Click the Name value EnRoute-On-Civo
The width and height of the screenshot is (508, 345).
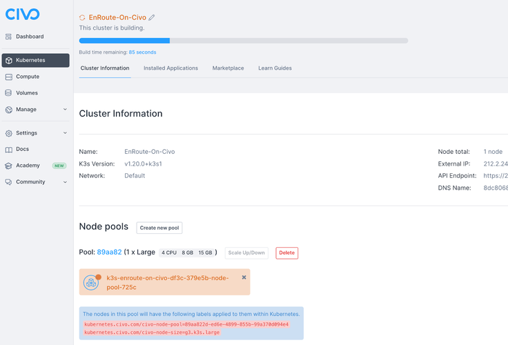(x=150, y=152)
